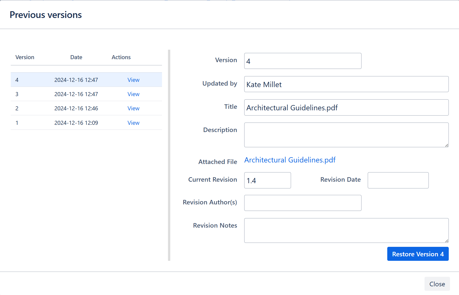This screenshot has width=459, height=295.
Task: Open attached Architectural Guidelines.pdf file link
Action: point(290,160)
